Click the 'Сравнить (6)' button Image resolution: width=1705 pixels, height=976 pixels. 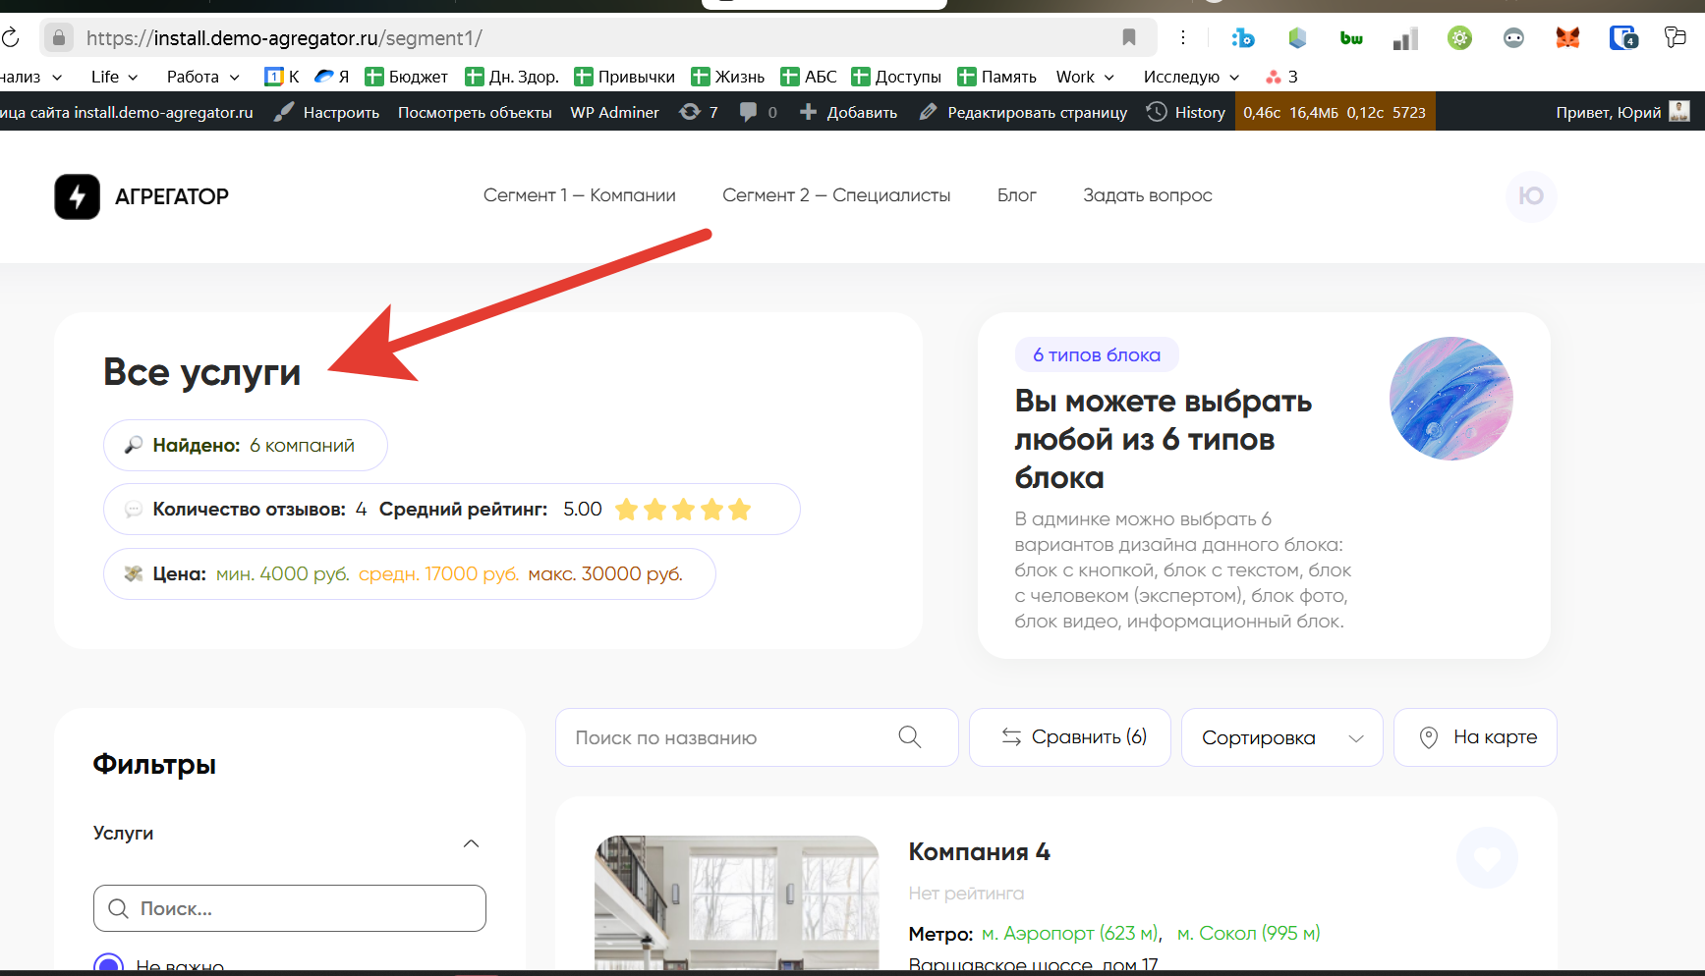click(x=1071, y=737)
